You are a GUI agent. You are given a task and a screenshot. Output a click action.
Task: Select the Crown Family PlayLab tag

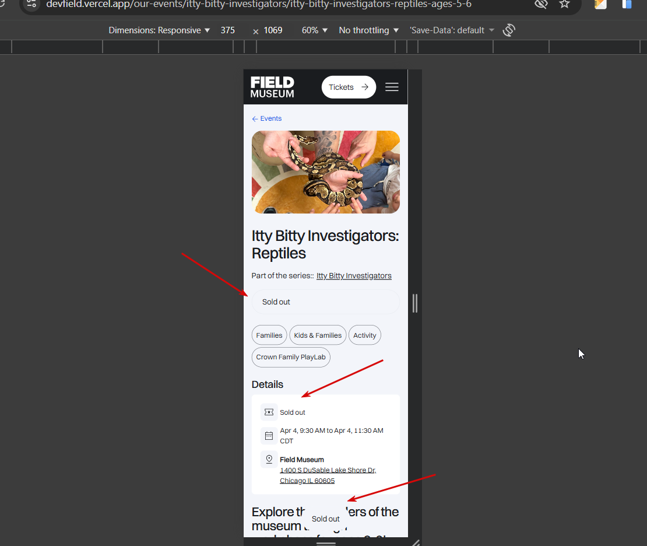coord(290,357)
